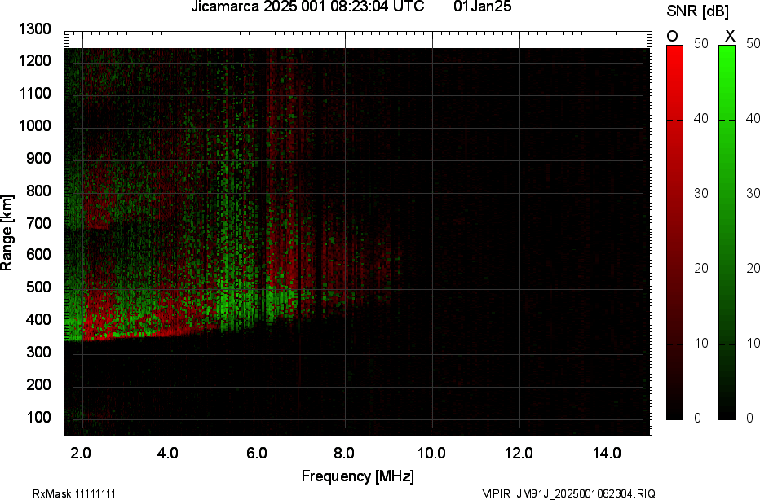This screenshot has width=760, height=500.
Task: Click the 40 label on O scale
Action: point(700,119)
